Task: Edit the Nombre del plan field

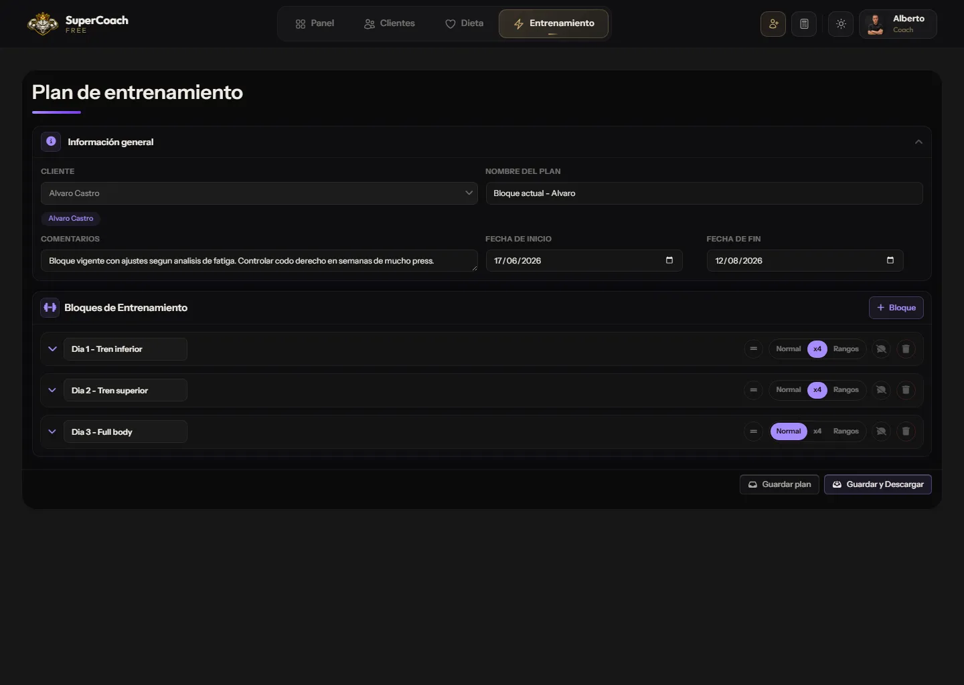Action: [704, 193]
